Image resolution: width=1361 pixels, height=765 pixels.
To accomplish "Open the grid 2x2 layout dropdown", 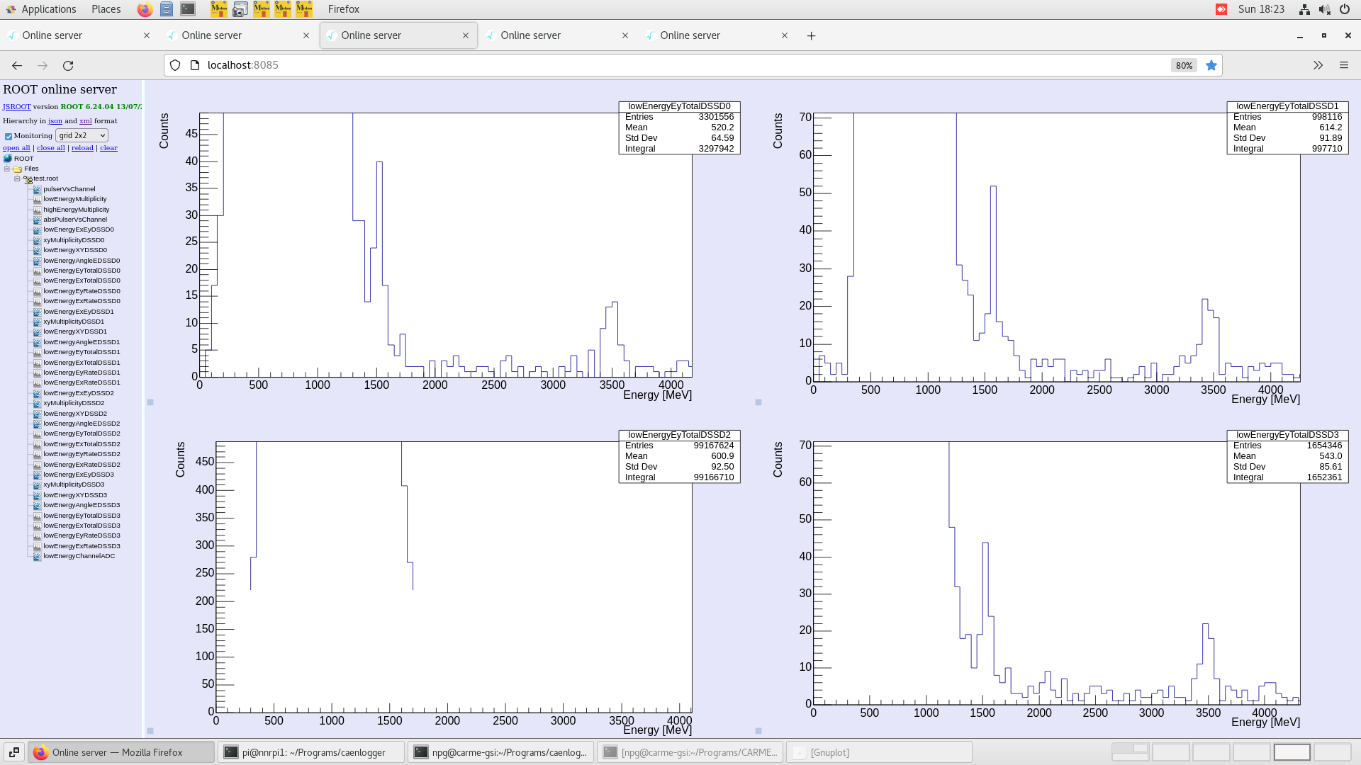I will (82, 135).
